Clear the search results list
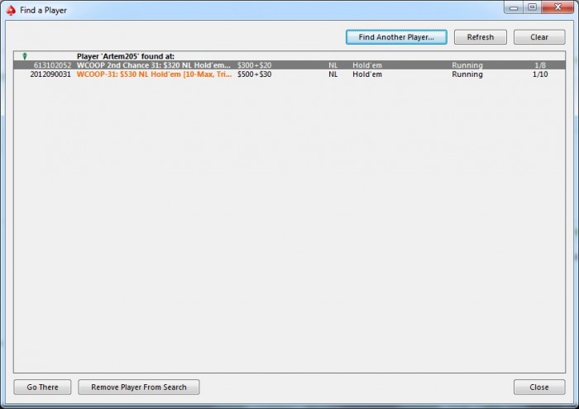This screenshot has height=409, width=579. coord(539,37)
